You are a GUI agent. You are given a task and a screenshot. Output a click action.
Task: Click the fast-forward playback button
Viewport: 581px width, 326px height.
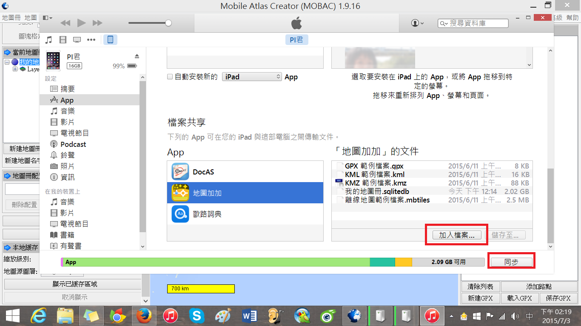[x=97, y=23]
